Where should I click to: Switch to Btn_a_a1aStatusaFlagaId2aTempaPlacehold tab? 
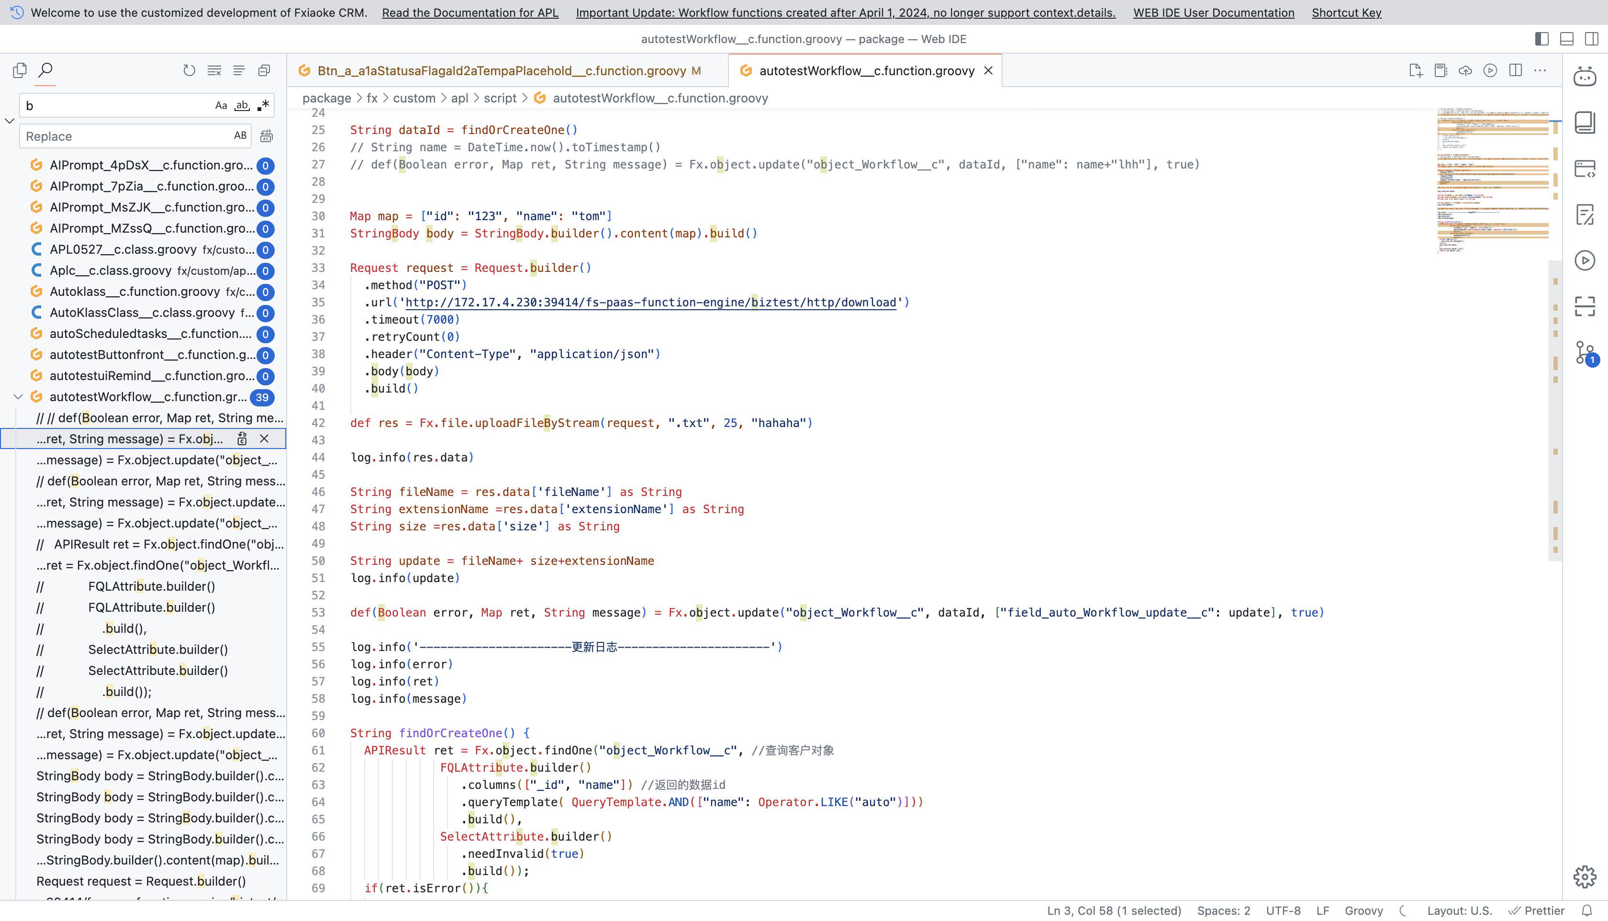pyautogui.click(x=501, y=71)
